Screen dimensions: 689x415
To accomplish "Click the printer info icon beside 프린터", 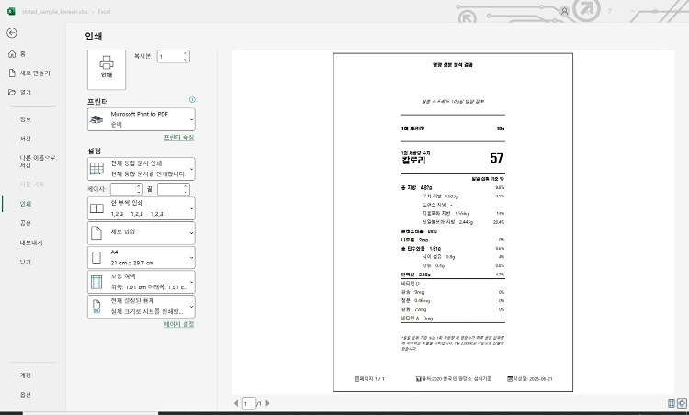I will (x=192, y=99).
